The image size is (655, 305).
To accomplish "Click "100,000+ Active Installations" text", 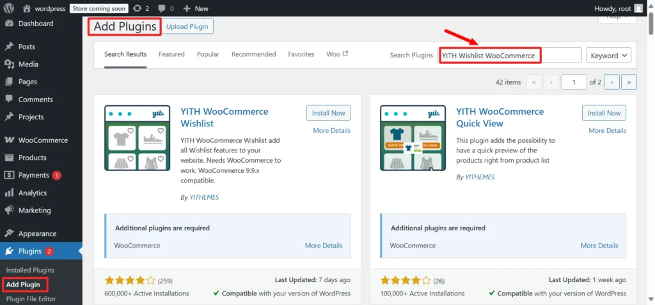I will [422, 294].
